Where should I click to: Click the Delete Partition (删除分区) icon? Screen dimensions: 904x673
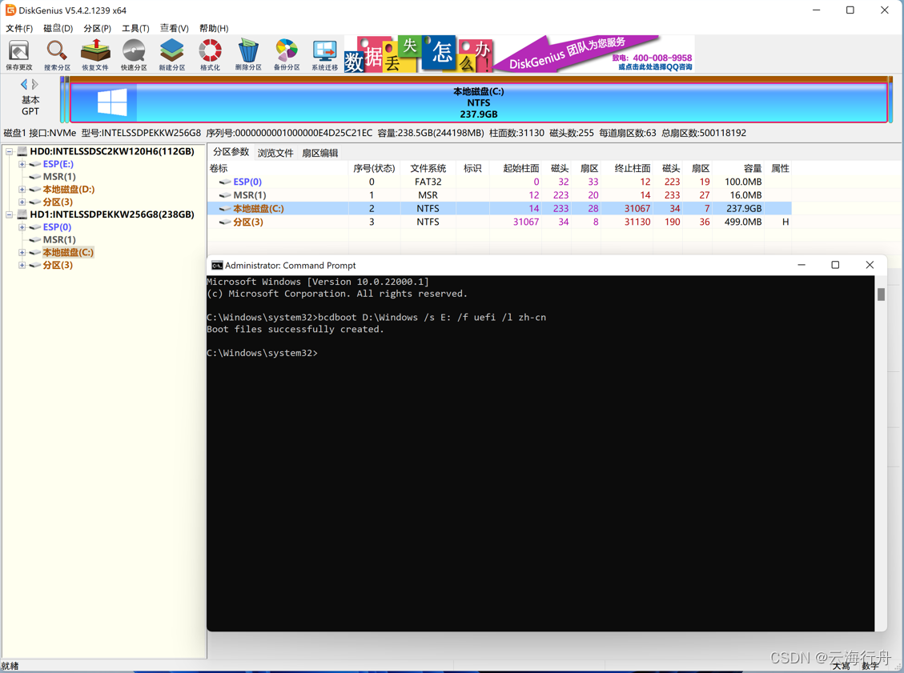(x=248, y=54)
